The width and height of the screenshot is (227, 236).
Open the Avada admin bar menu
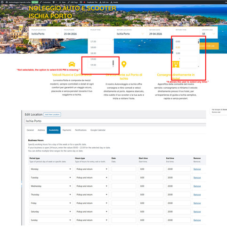click(x=114, y=2)
